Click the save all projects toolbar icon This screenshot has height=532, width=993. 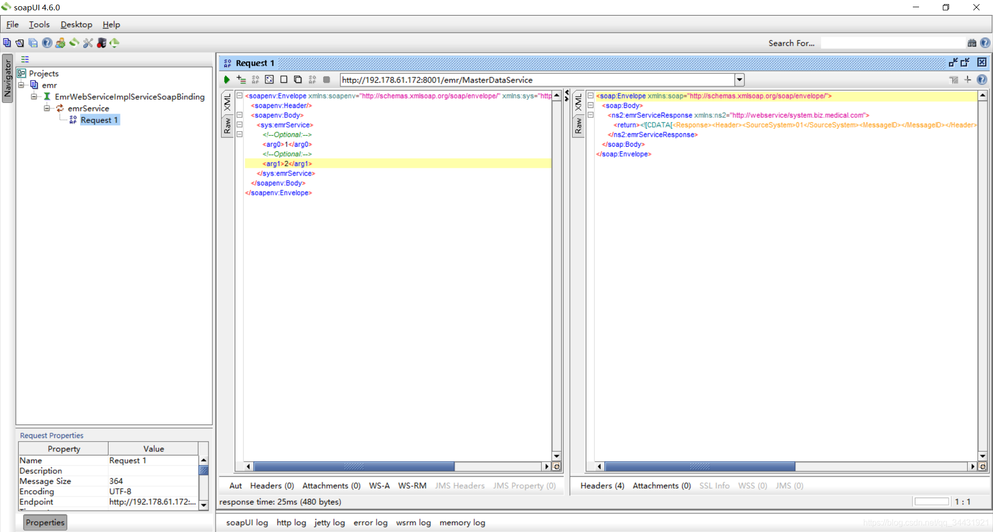pyautogui.click(x=33, y=43)
